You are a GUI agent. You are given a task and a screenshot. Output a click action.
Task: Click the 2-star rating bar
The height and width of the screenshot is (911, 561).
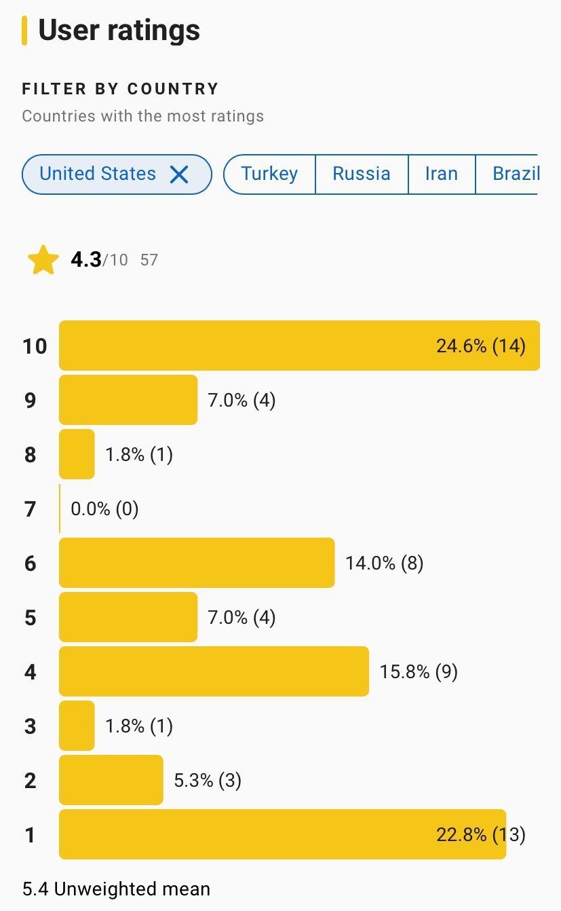111,780
